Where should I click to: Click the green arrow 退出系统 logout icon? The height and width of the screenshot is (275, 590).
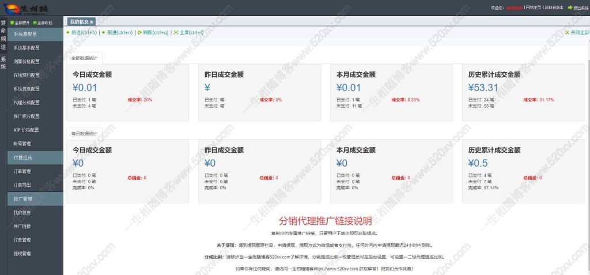click(x=570, y=7)
